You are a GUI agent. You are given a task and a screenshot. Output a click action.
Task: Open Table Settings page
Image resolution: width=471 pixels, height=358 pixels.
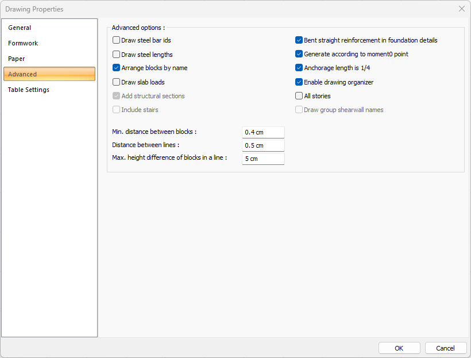click(29, 90)
